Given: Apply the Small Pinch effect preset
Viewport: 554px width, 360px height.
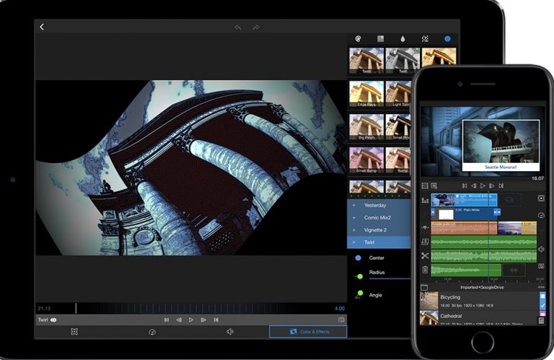Looking at the screenshot, I should pos(398,127).
